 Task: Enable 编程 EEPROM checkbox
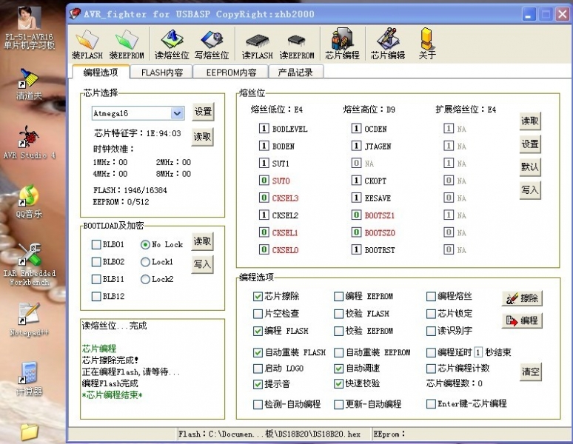339,296
